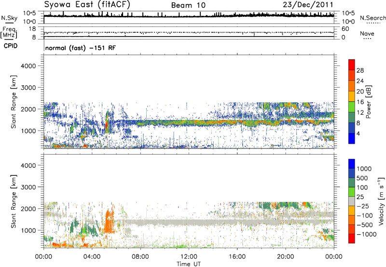
Task: Click the gray velocity band around 12:00
Action: 189,223
